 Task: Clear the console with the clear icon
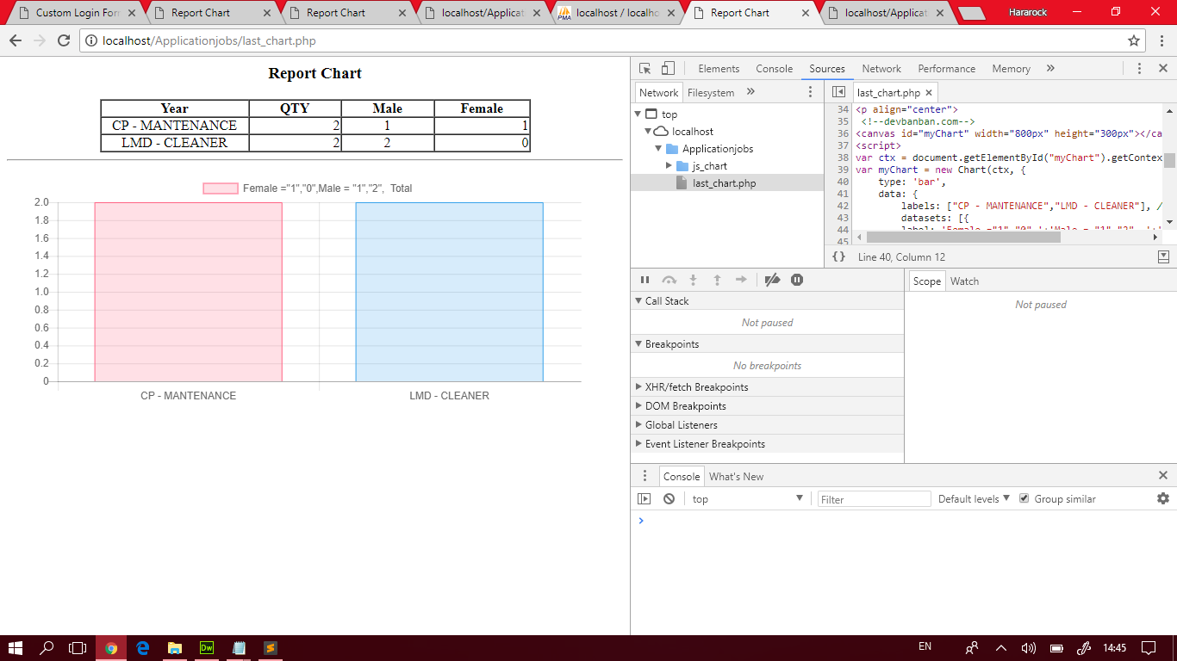(669, 499)
